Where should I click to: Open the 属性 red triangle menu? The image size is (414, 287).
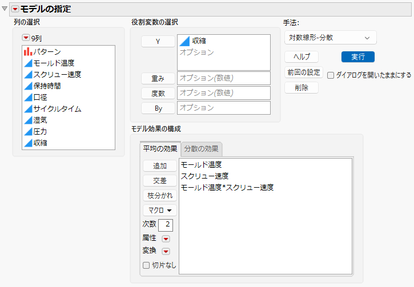point(166,239)
